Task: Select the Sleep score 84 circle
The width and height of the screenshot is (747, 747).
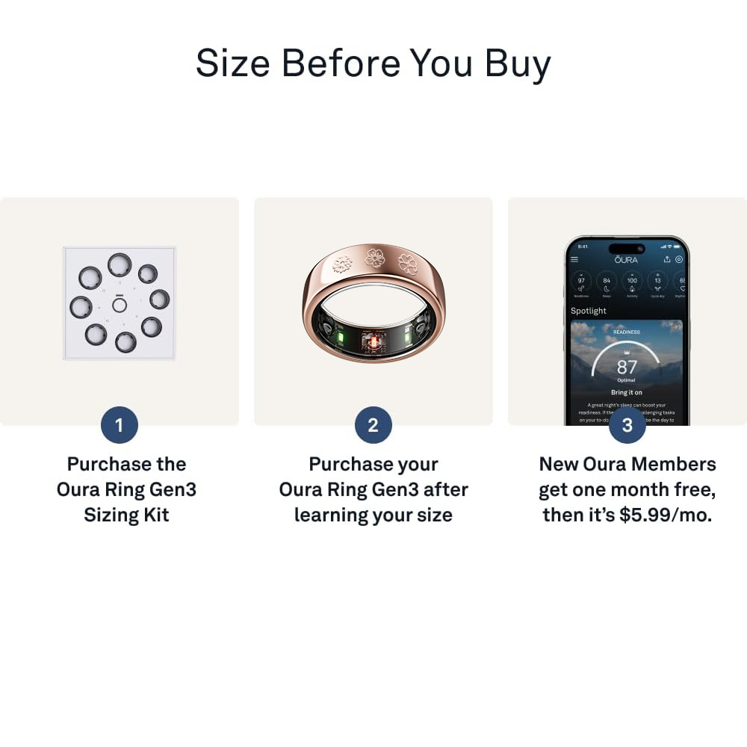Action: (607, 282)
